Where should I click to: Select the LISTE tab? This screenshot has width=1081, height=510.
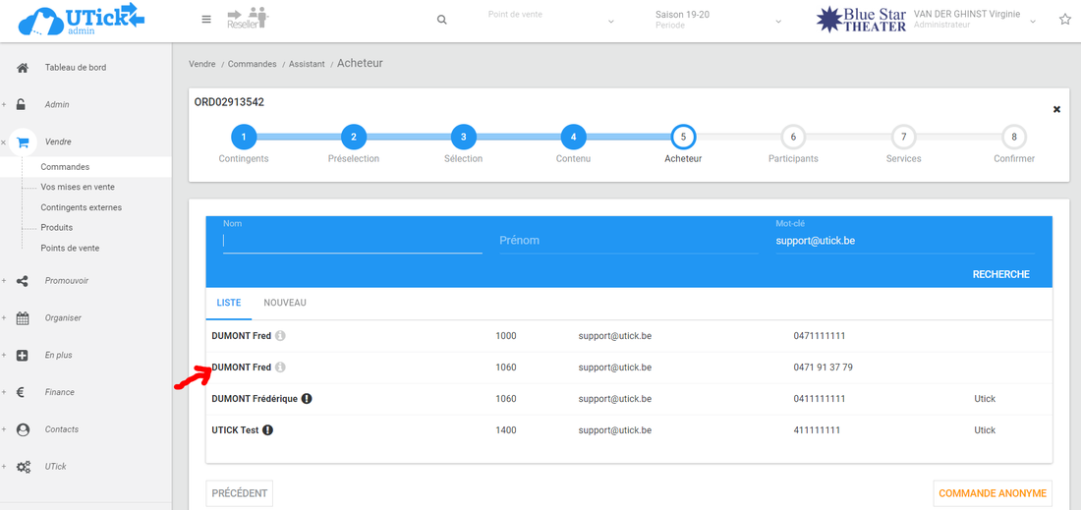pyautogui.click(x=228, y=303)
